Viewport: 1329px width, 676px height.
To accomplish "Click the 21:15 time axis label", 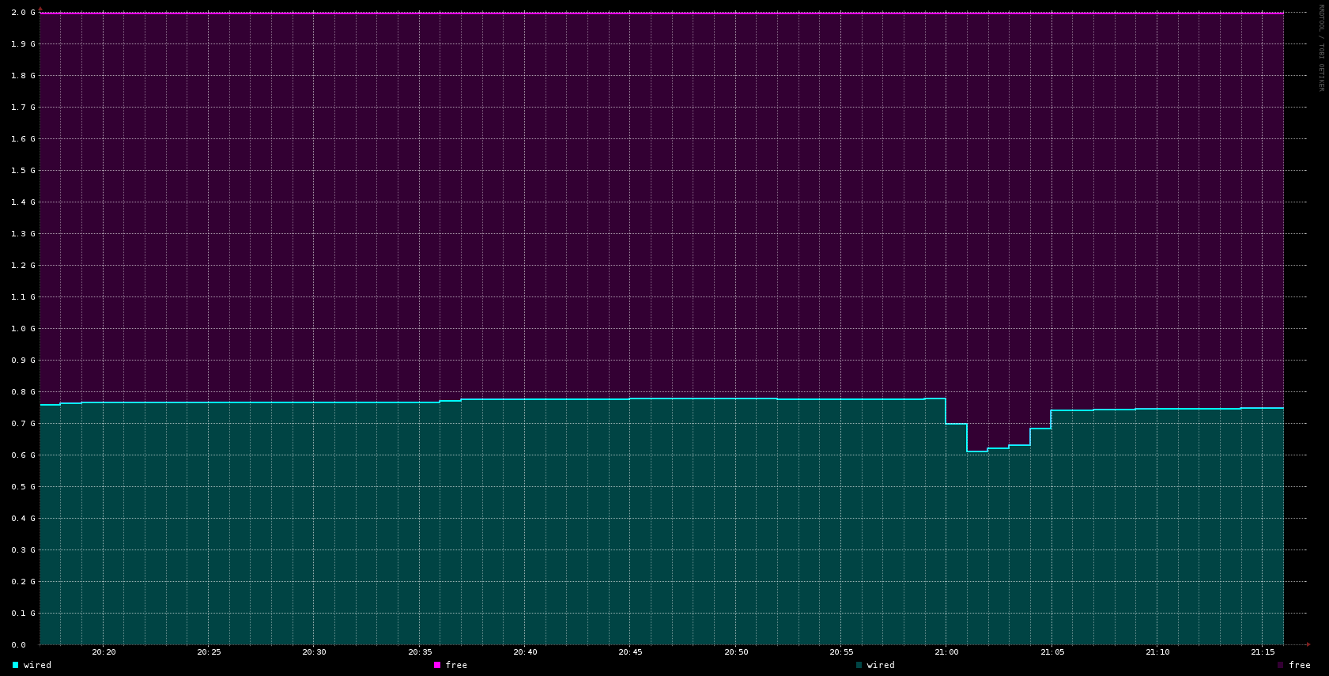I will pyautogui.click(x=1263, y=652).
